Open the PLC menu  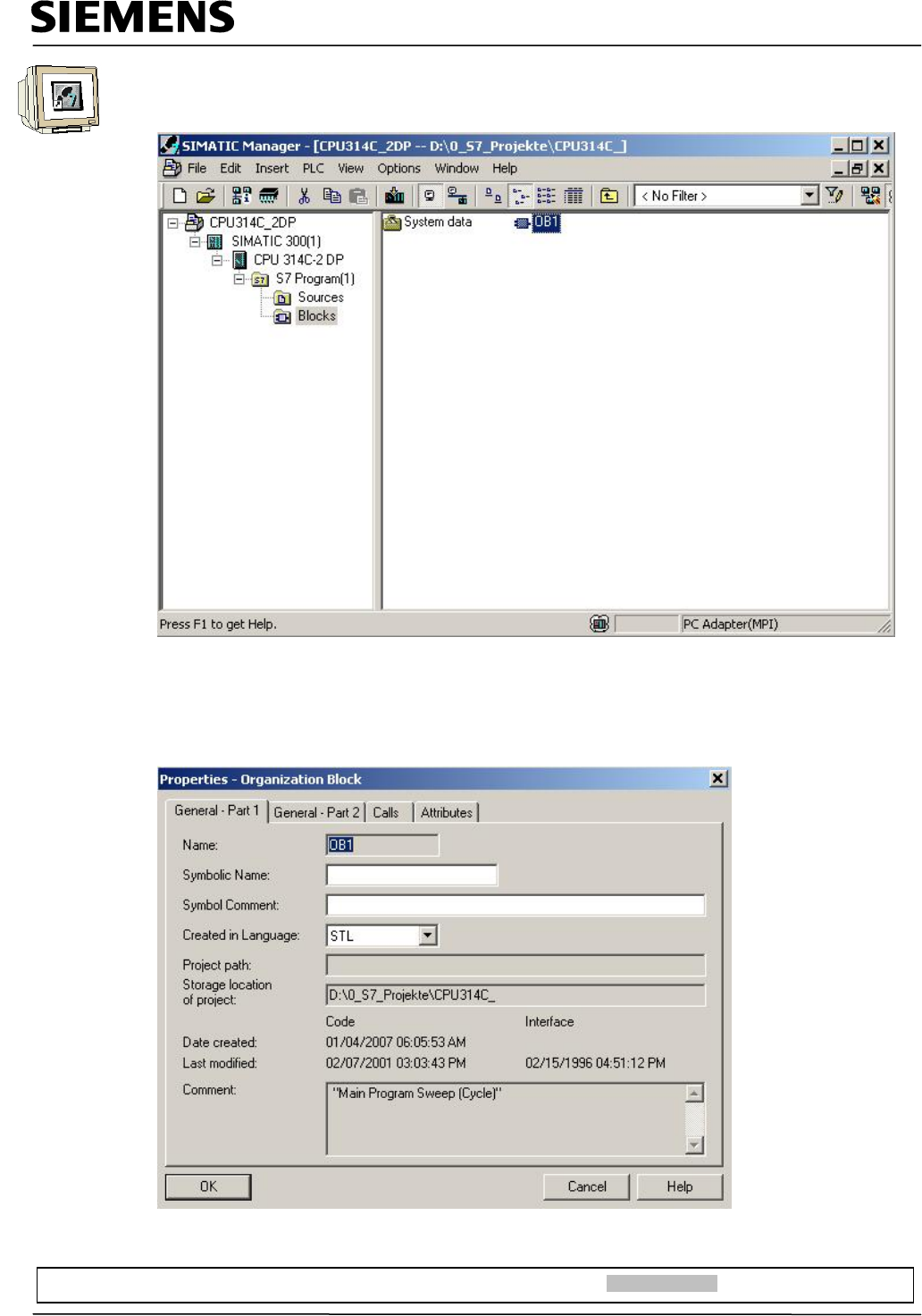[x=313, y=168]
